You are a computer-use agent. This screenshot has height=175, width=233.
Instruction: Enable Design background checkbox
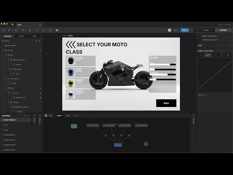coord(200,36)
